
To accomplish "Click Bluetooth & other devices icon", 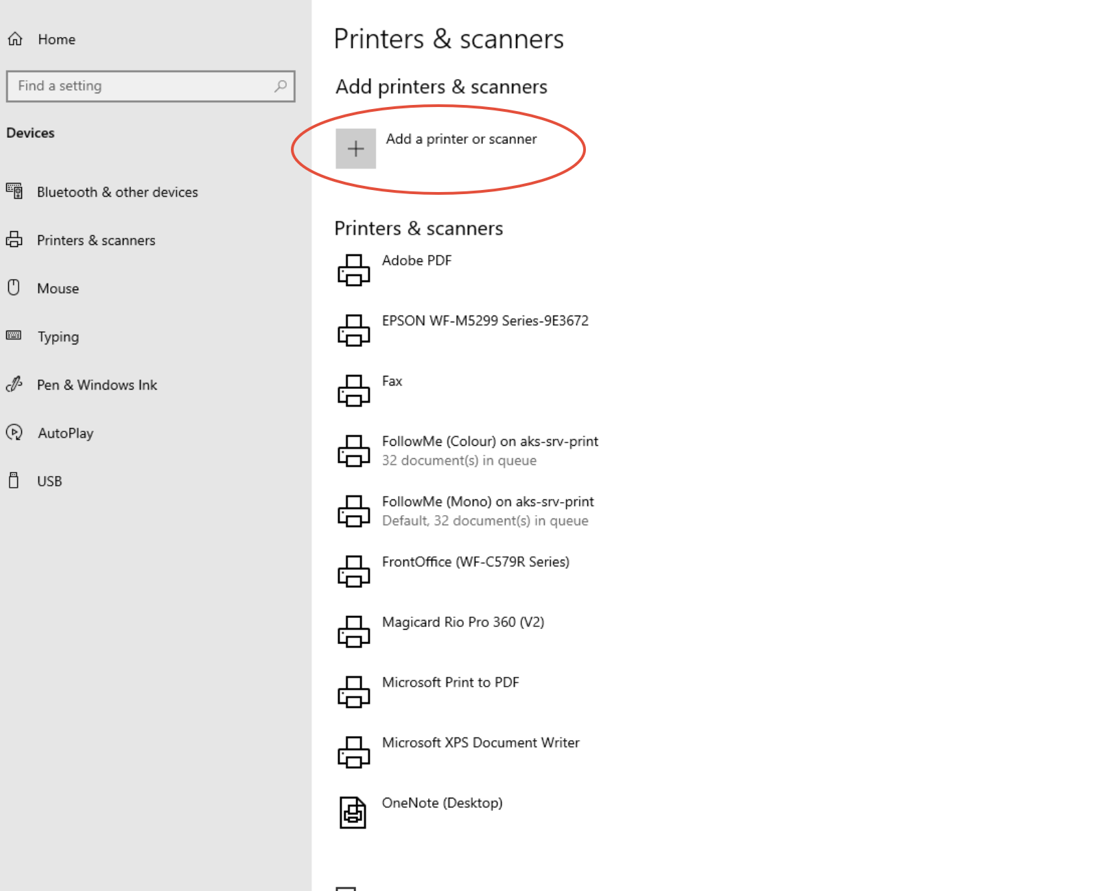I will coord(14,191).
